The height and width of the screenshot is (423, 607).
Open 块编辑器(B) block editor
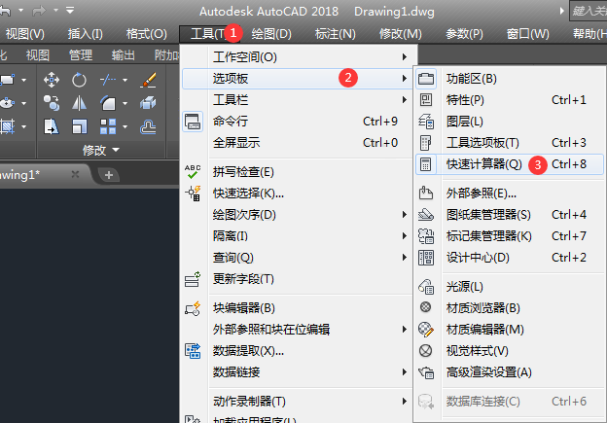(x=299, y=308)
